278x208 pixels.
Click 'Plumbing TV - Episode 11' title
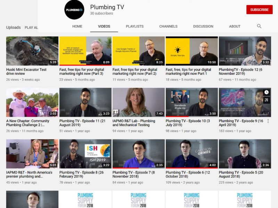[82, 123]
